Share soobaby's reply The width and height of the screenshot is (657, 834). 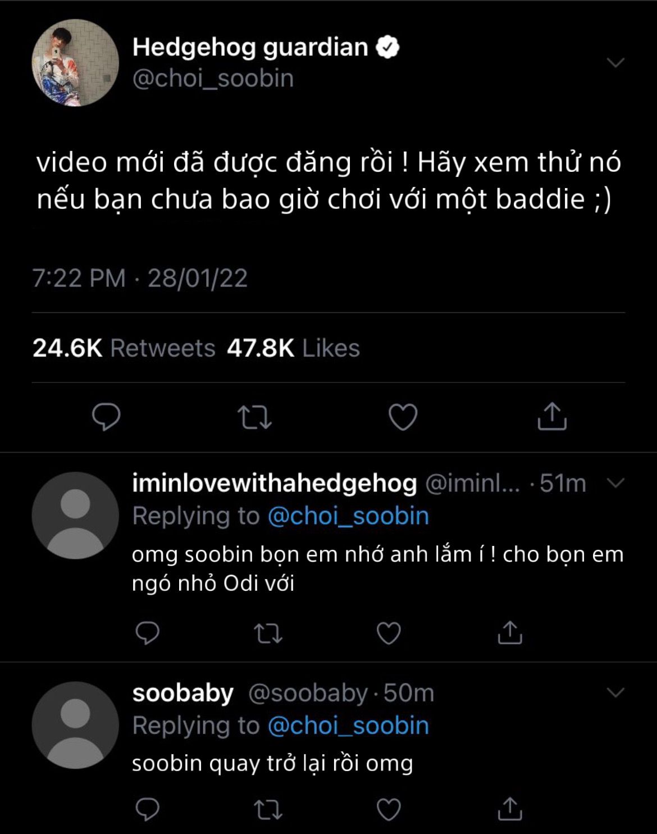coord(510,809)
